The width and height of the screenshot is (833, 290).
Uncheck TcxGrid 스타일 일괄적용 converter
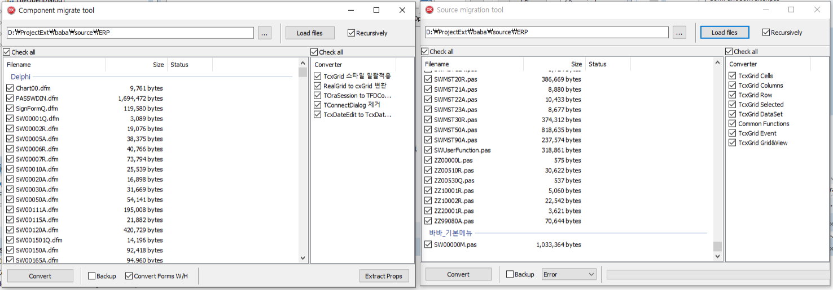click(318, 76)
